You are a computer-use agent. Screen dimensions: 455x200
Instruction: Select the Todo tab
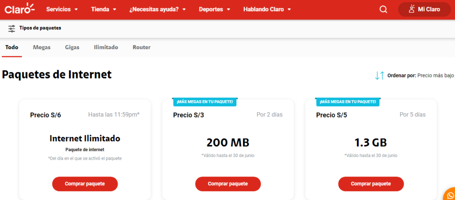pyautogui.click(x=12, y=47)
